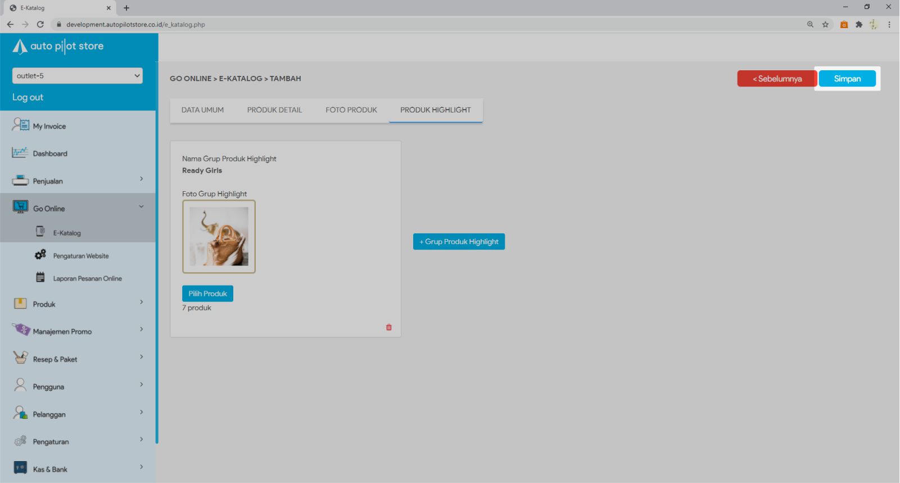Open the outlet-5 dropdown selector
900x483 pixels.
(77, 76)
